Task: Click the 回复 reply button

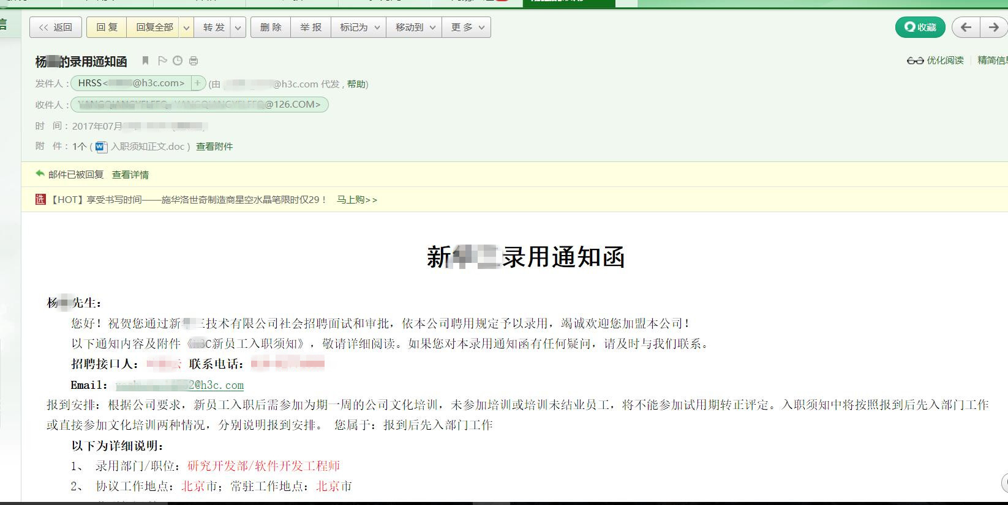Action: [107, 28]
